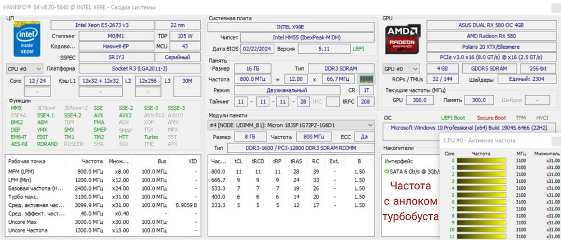Click the MCU value 43
561x240 pixels.
[185, 47]
